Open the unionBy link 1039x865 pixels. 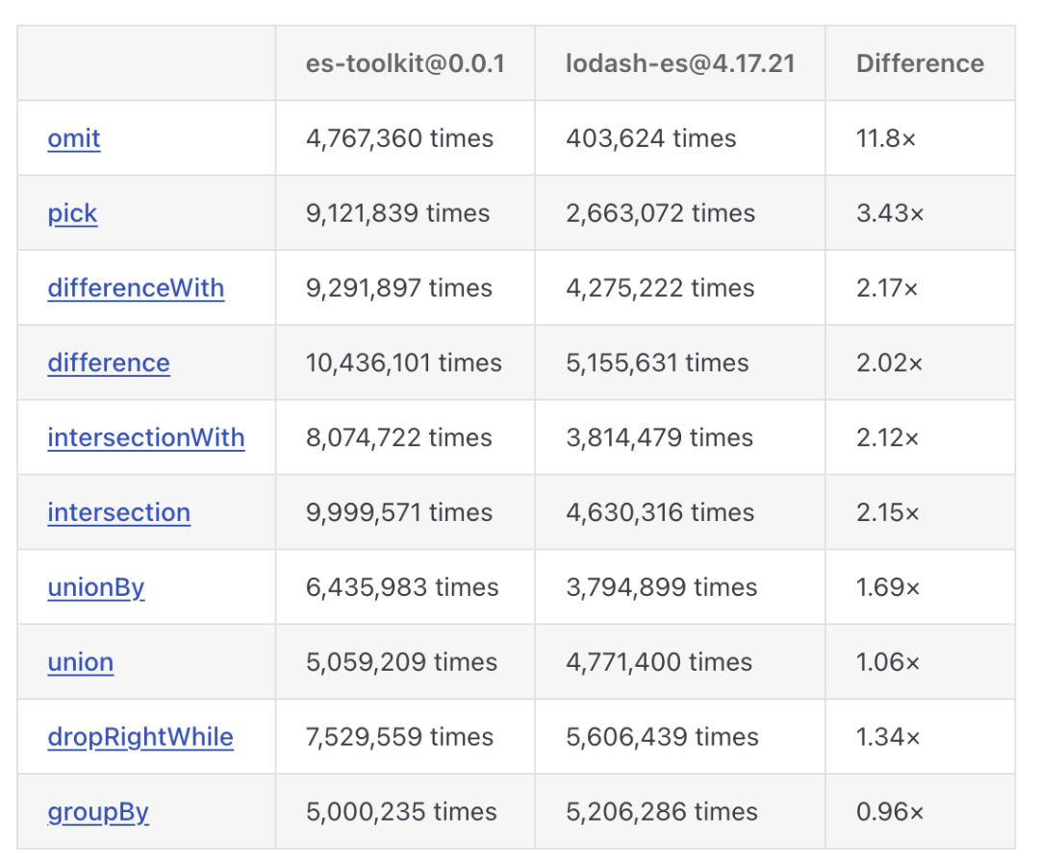96,587
